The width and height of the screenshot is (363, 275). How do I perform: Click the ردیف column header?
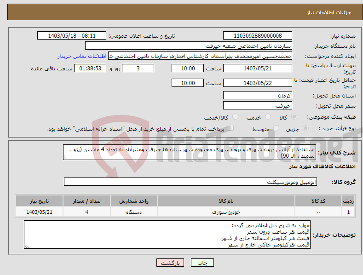[x=348, y=201]
